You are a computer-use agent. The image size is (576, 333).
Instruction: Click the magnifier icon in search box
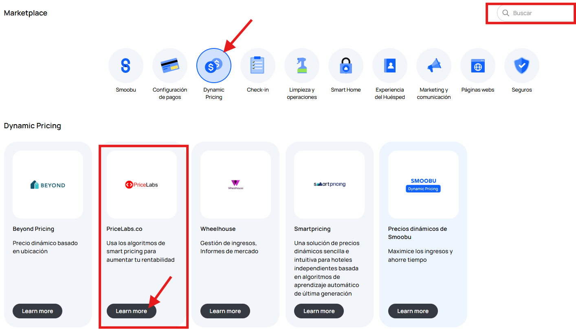[x=506, y=13]
